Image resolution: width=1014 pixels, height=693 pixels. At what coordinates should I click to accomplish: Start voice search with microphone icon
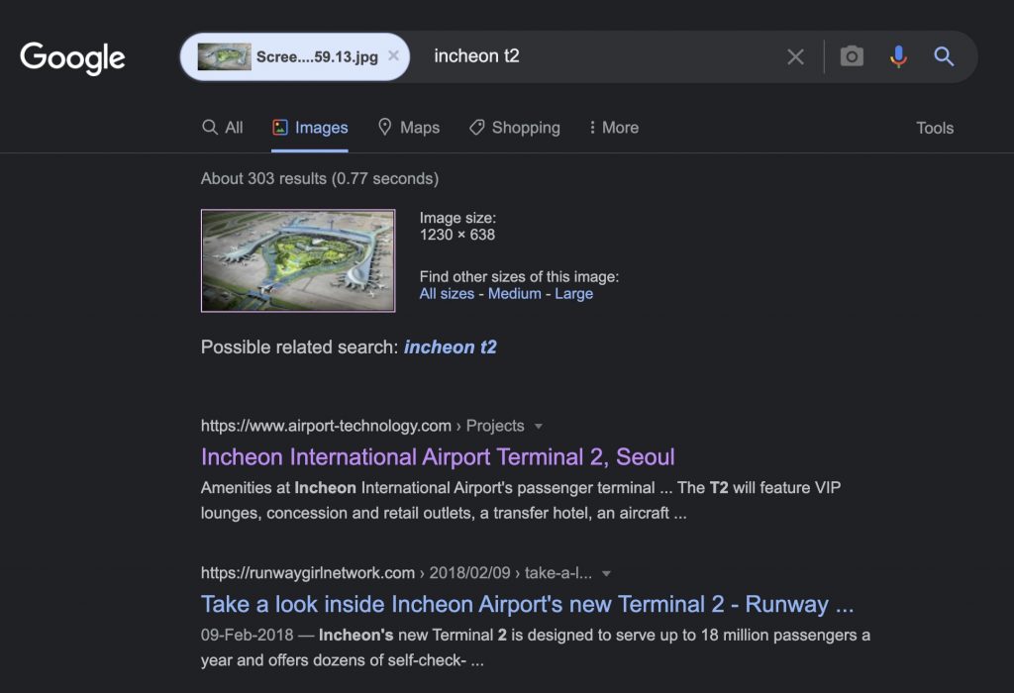pos(898,56)
